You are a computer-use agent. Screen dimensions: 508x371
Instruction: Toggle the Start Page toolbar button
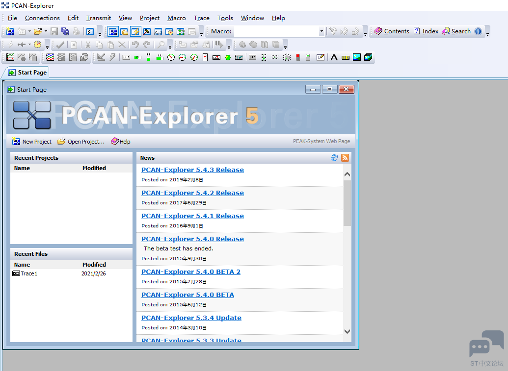pos(113,31)
